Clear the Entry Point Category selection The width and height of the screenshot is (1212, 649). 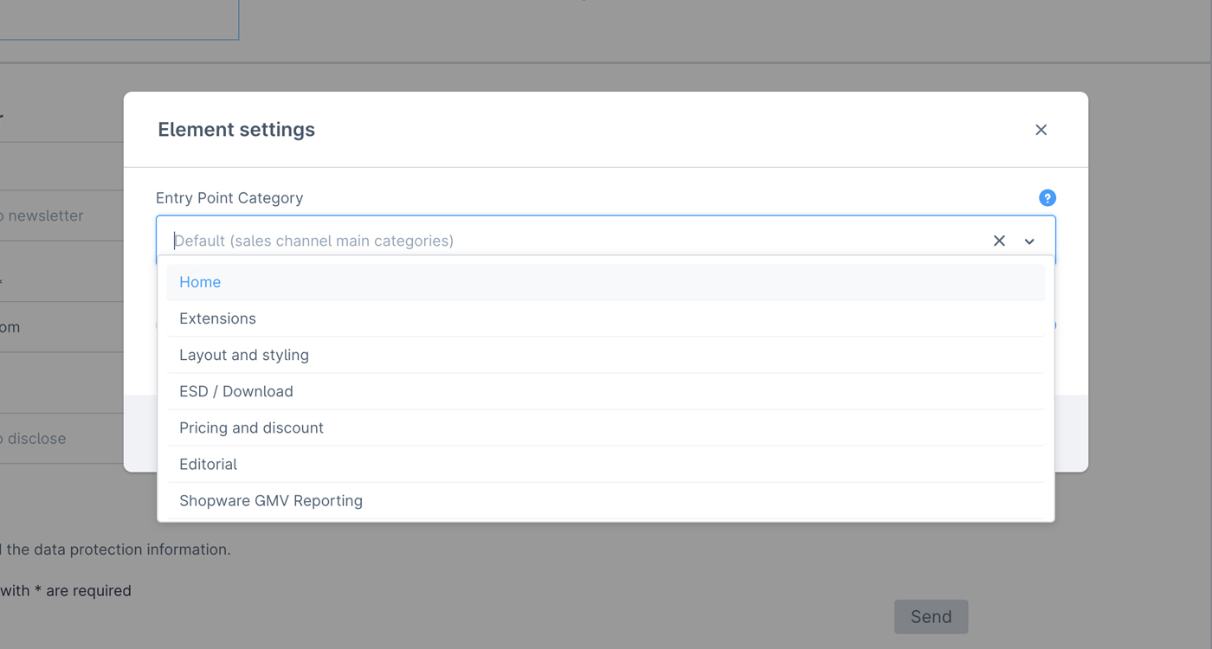click(999, 241)
